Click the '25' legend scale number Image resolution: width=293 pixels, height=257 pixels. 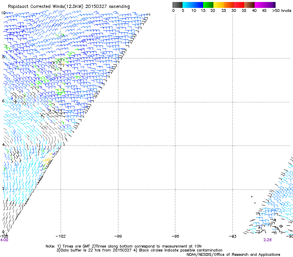(224, 11)
